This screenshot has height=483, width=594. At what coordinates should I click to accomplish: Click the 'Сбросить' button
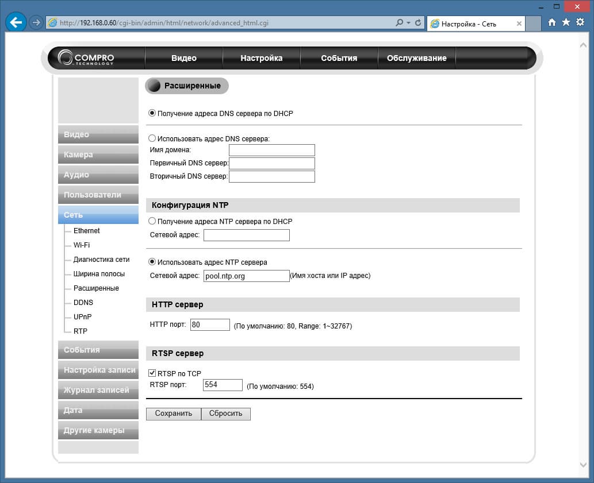[226, 414]
